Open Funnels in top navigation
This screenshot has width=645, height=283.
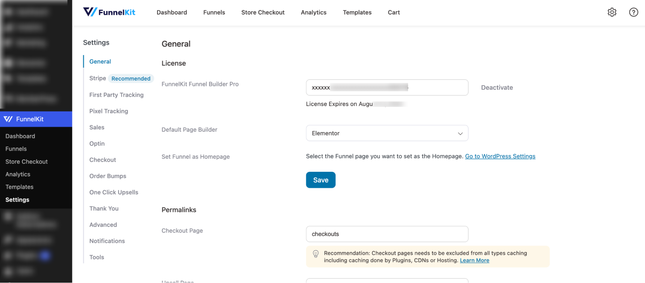click(x=214, y=13)
